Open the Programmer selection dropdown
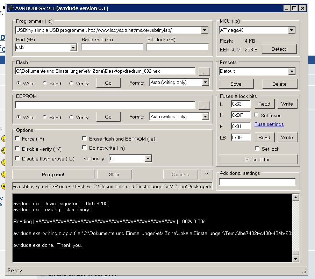The image size is (315, 279). coord(205,30)
